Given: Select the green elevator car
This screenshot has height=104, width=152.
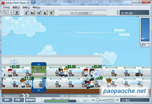Looking at the screenshot, I should click(x=39, y=72).
